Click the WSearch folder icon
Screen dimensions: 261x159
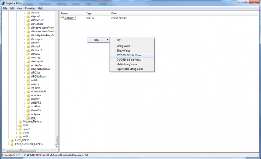coord(28,88)
